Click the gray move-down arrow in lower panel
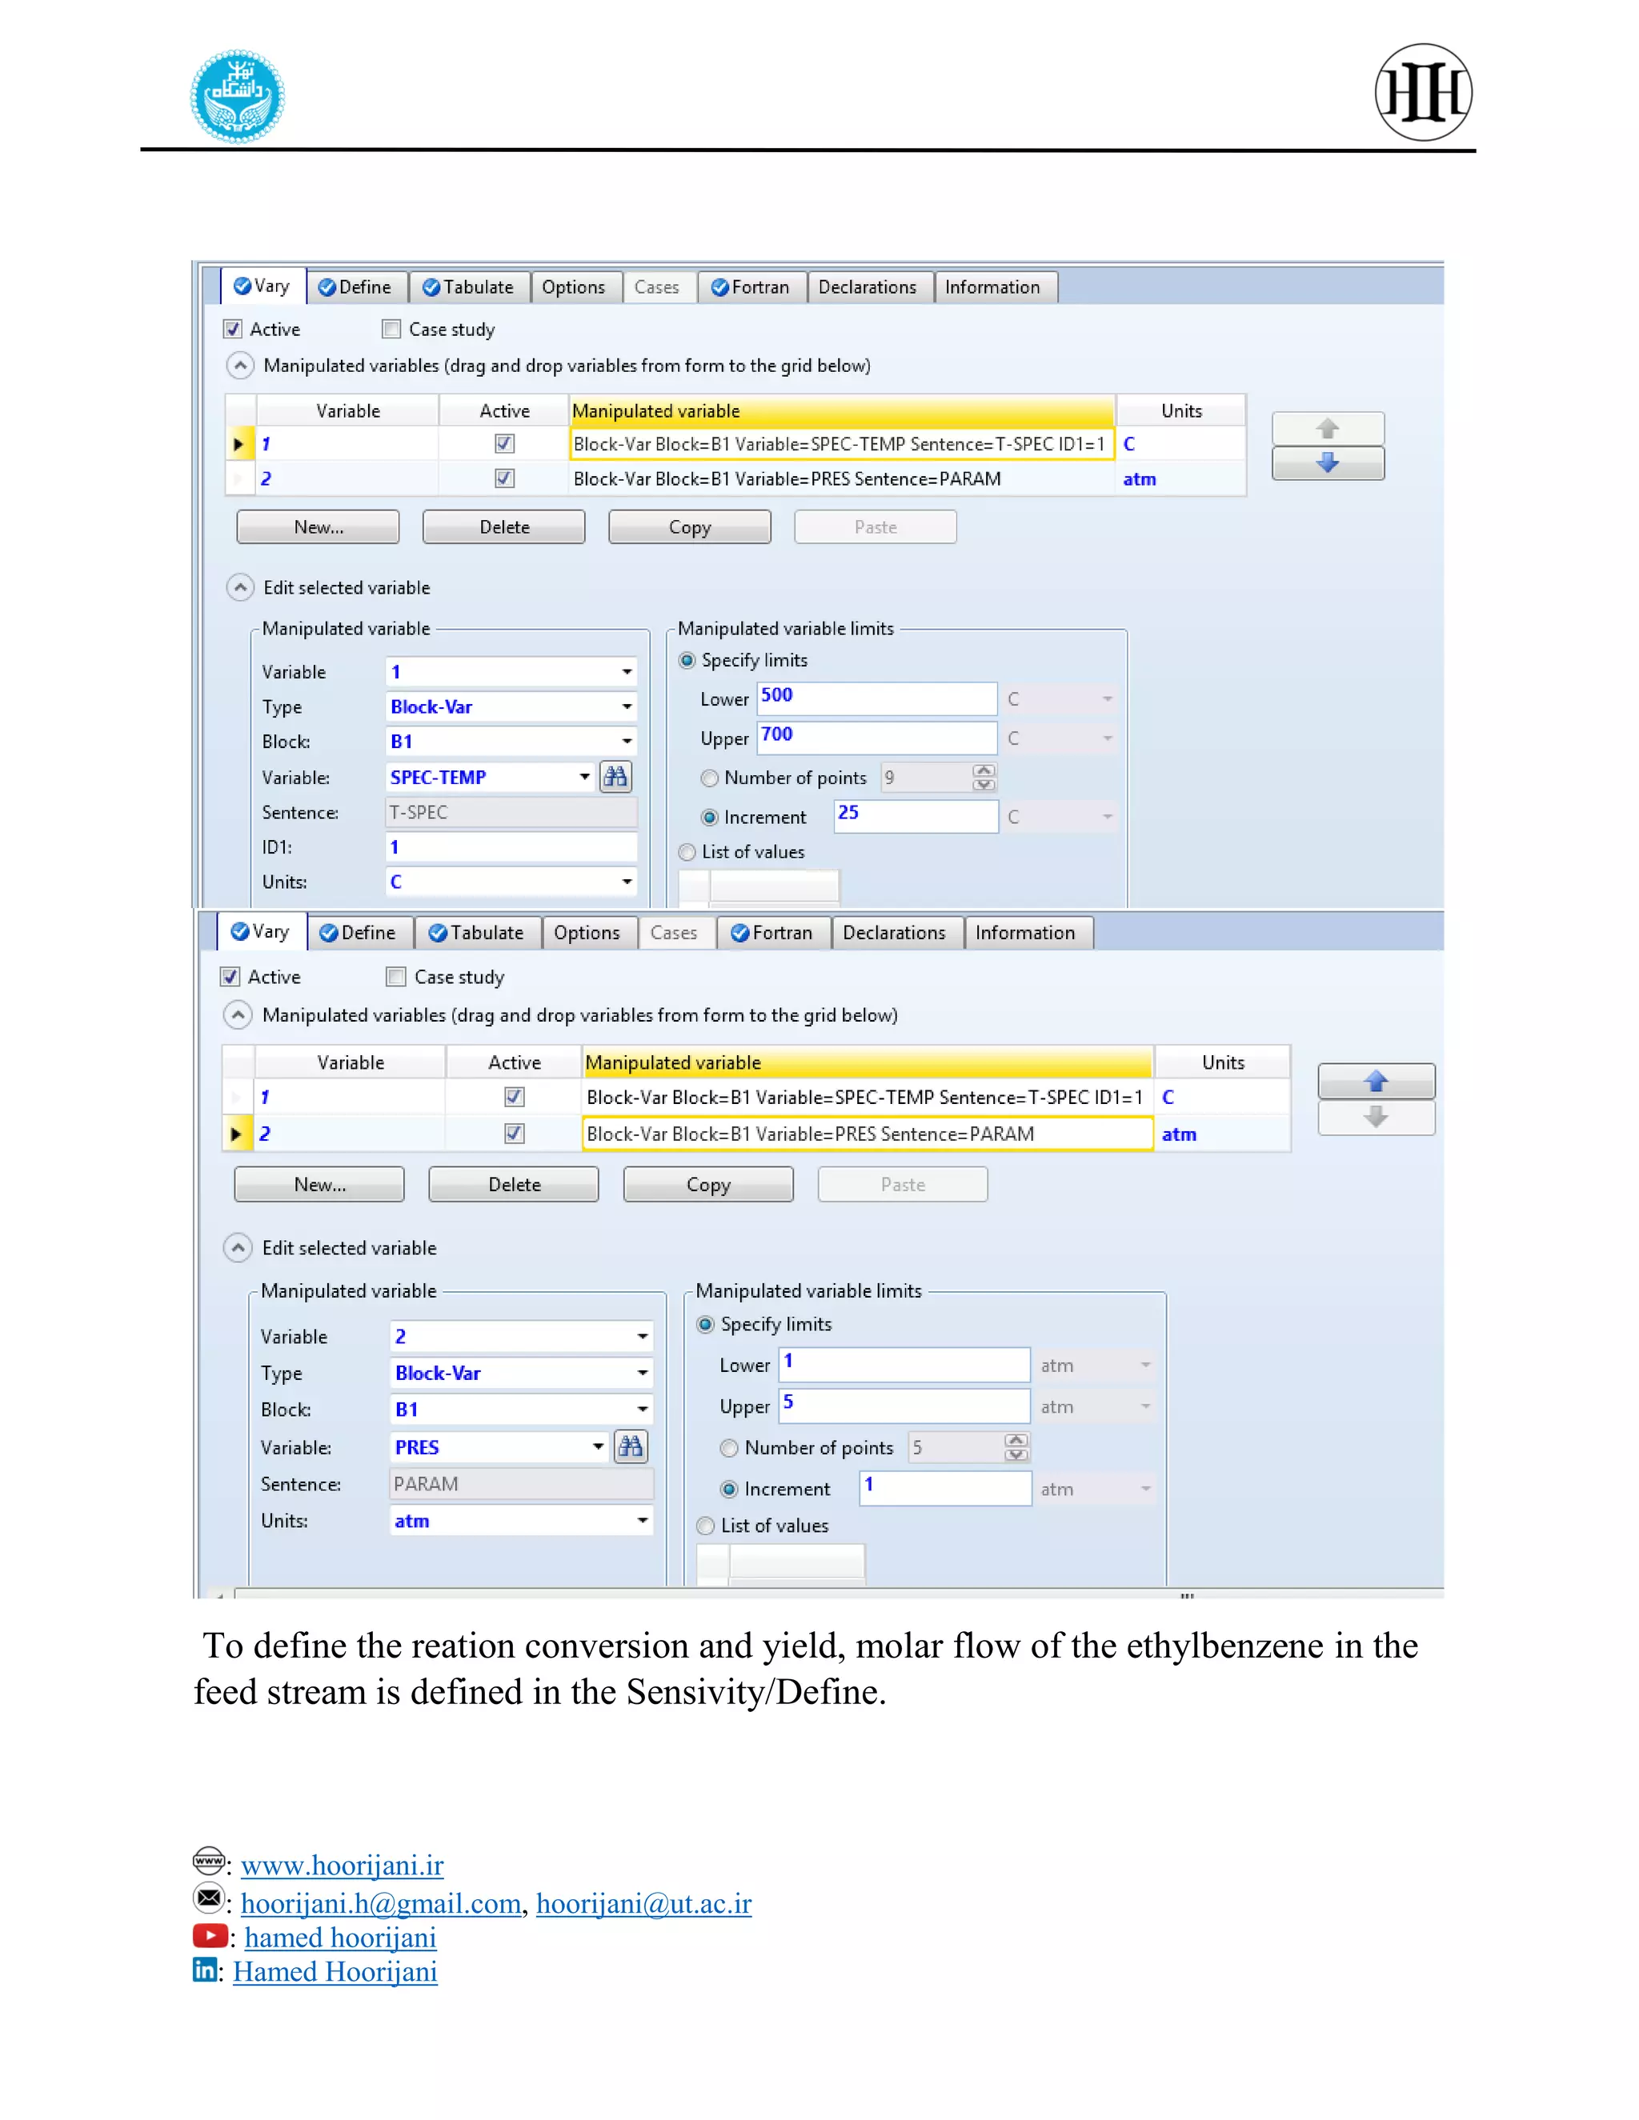 [x=1375, y=1118]
